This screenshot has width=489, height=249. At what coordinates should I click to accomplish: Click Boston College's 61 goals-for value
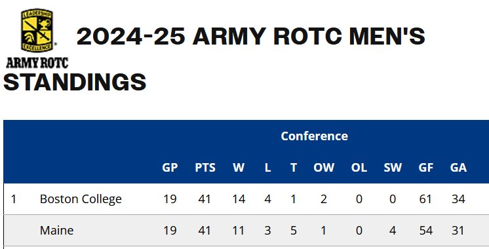coord(425,199)
